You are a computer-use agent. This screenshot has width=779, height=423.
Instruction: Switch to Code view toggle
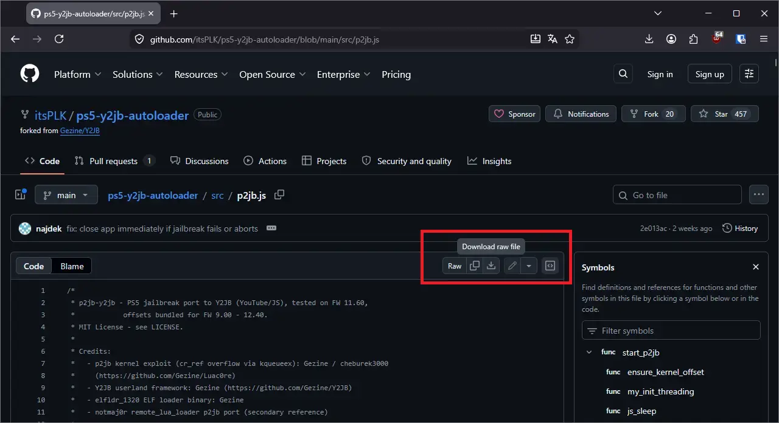[33, 266]
